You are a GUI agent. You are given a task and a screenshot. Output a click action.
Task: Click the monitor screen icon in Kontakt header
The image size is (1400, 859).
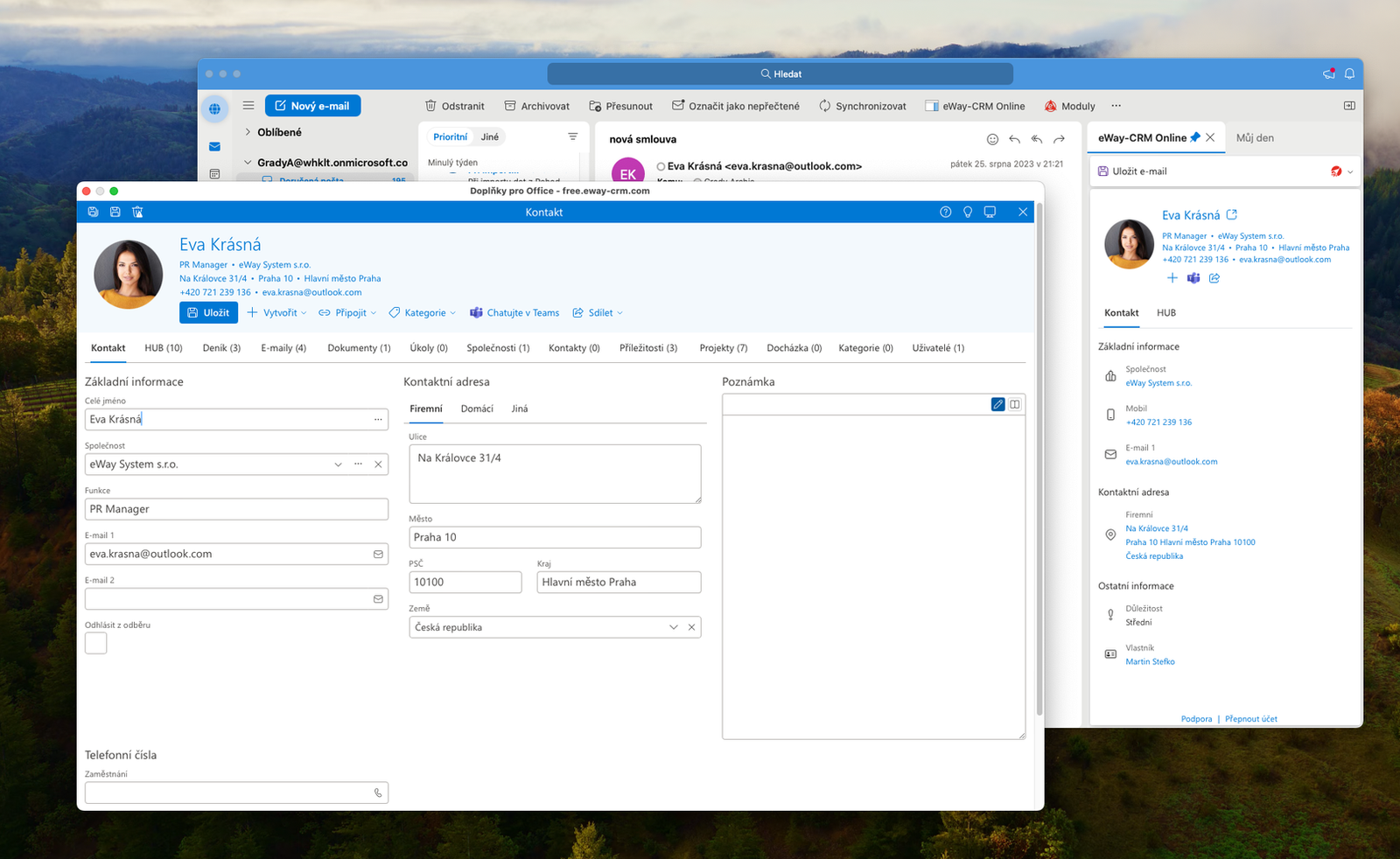pyautogui.click(x=990, y=212)
